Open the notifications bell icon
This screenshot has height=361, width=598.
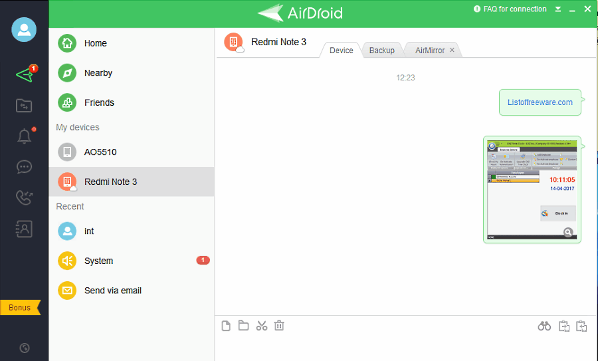click(25, 136)
